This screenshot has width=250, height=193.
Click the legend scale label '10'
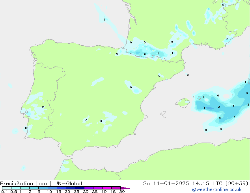tap(49, 191)
